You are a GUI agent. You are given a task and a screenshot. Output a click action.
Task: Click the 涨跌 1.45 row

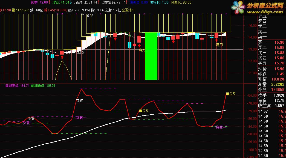point(271,74)
